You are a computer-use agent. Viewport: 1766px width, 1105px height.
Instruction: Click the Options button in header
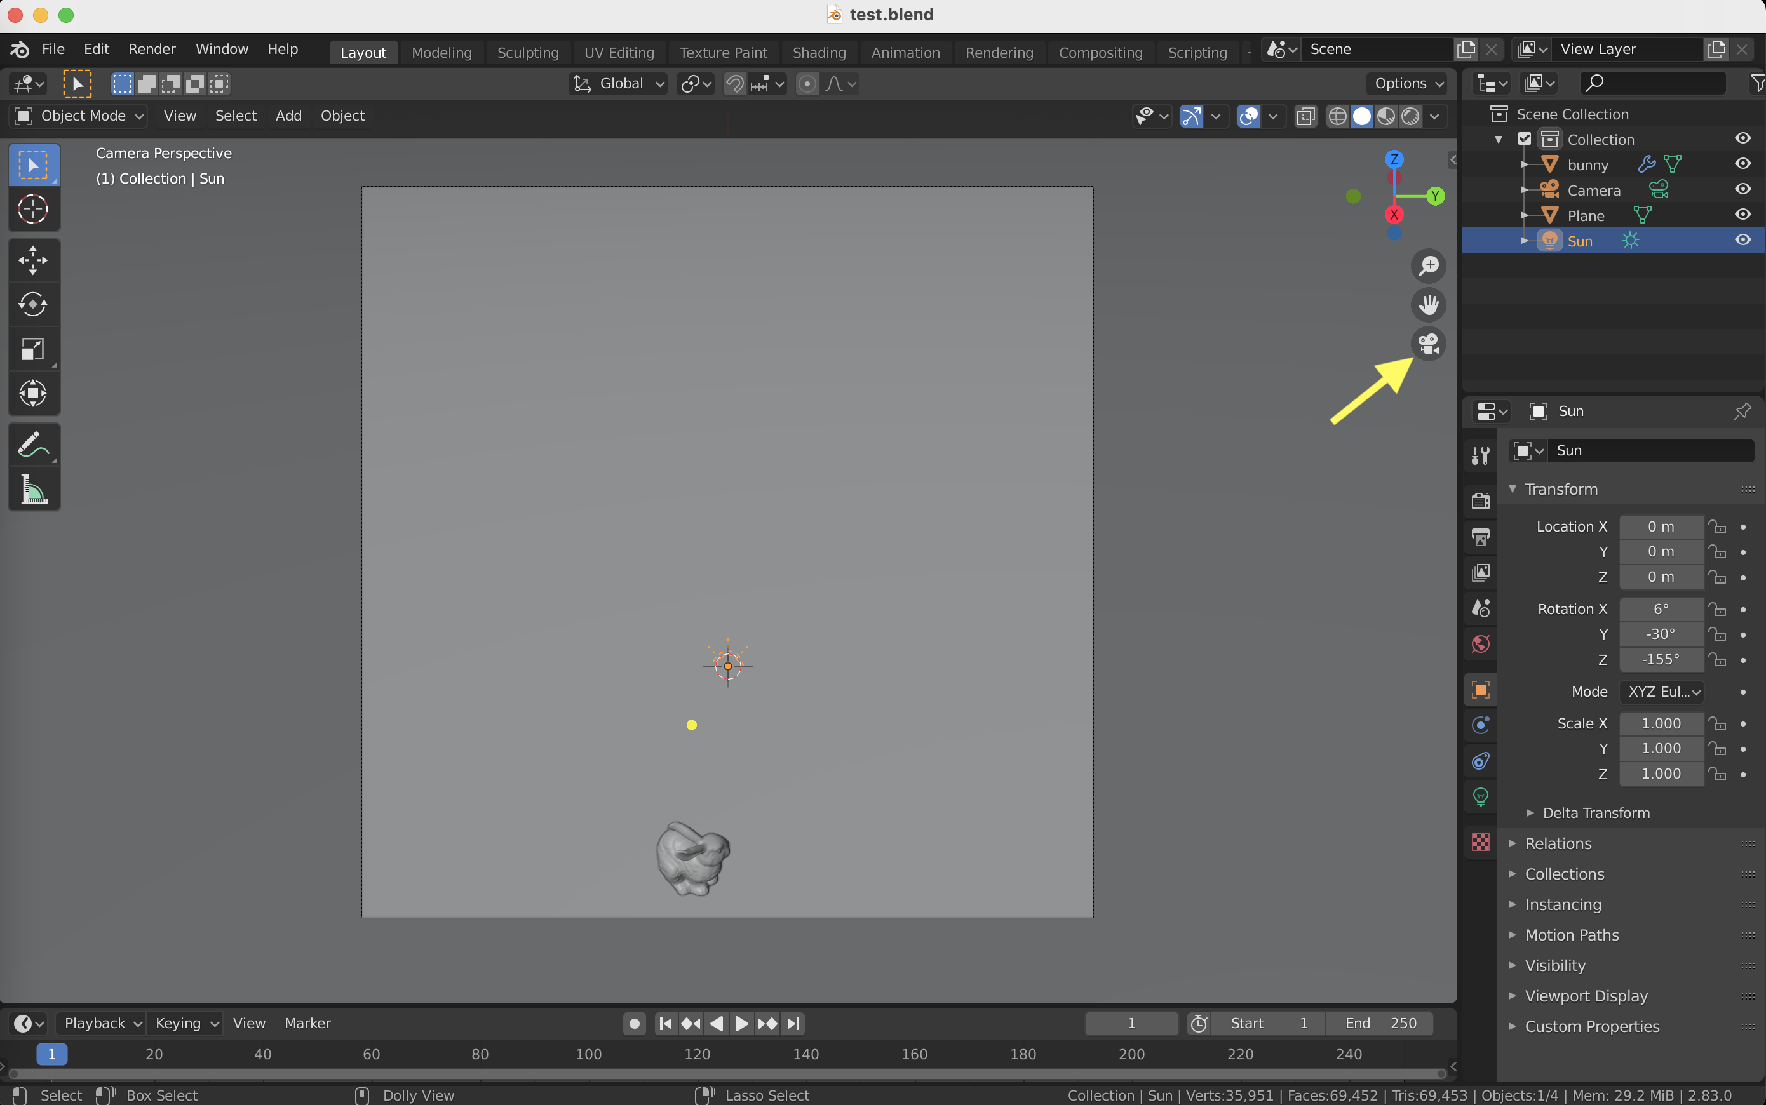(x=1407, y=83)
